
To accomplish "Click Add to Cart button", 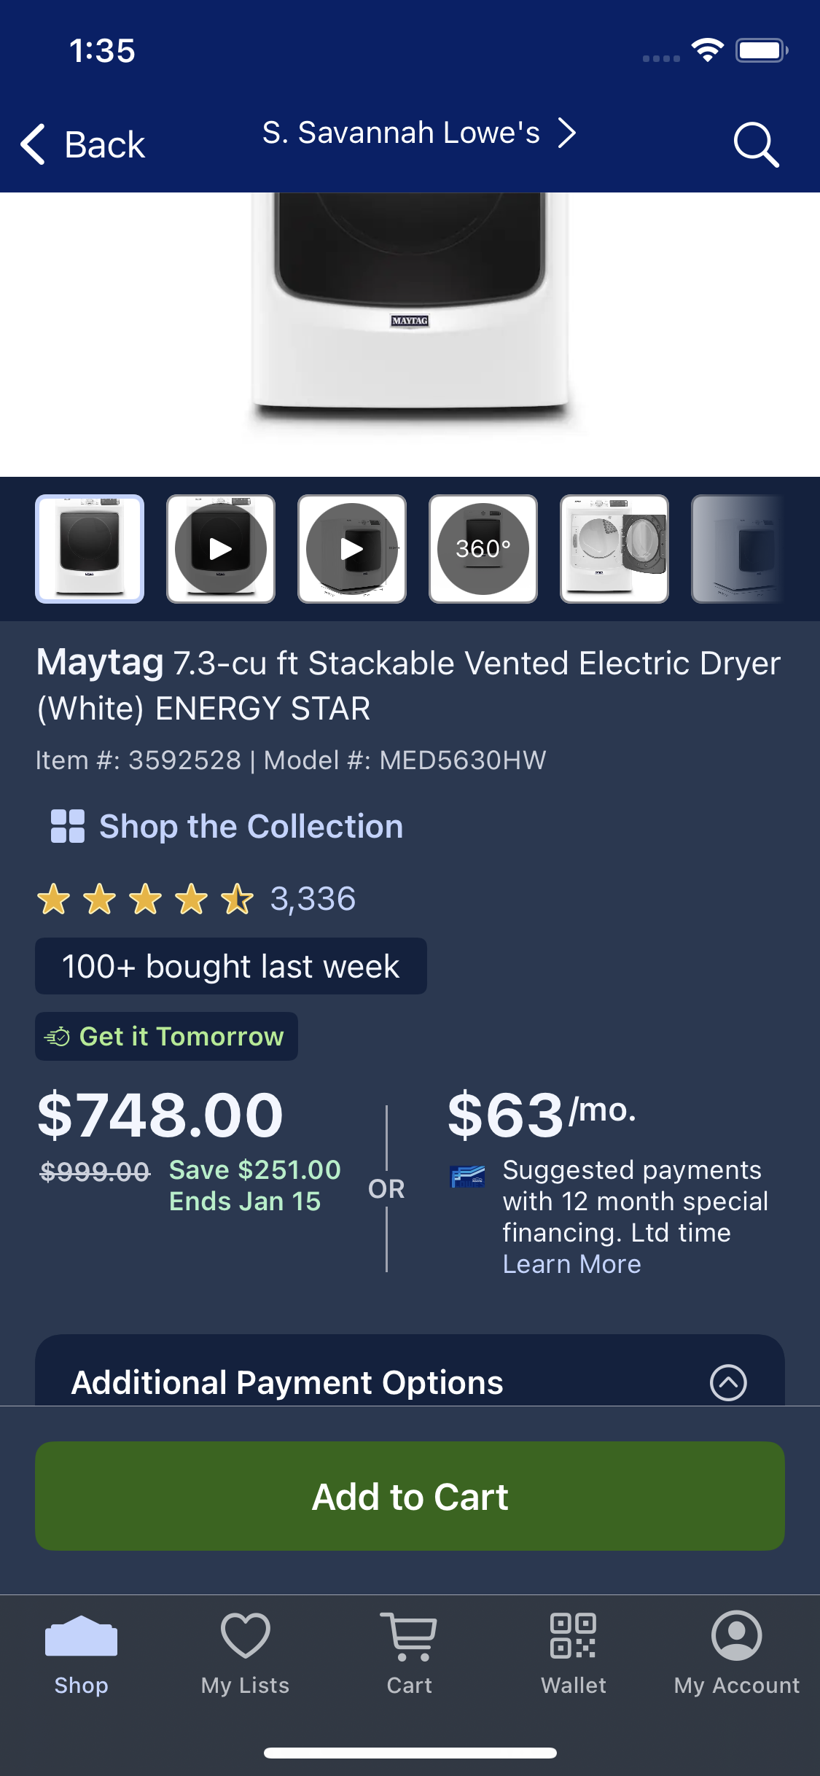I will pyautogui.click(x=410, y=1496).
